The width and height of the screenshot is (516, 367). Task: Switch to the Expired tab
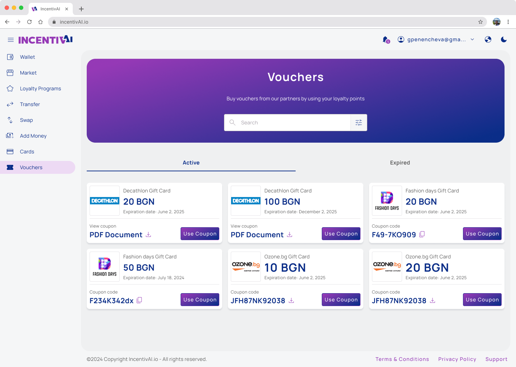(x=400, y=162)
